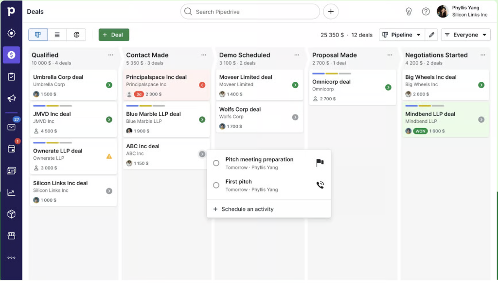Open the Contacts icon in the sidebar
The image size is (498, 283).
click(x=12, y=170)
